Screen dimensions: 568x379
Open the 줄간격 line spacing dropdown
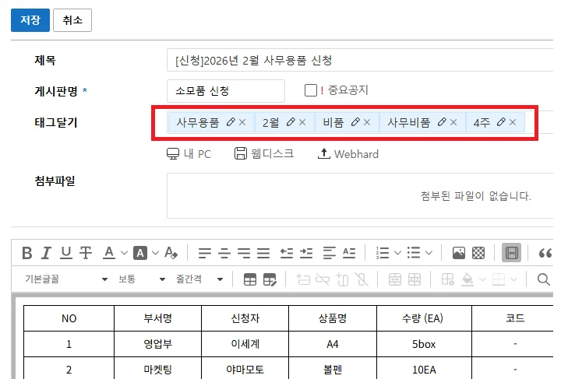(199, 279)
